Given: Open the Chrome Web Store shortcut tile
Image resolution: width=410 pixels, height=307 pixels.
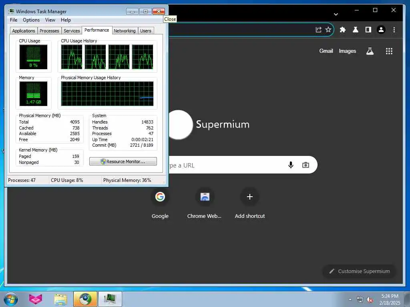Looking at the screenshot, I should pos(205,203).
